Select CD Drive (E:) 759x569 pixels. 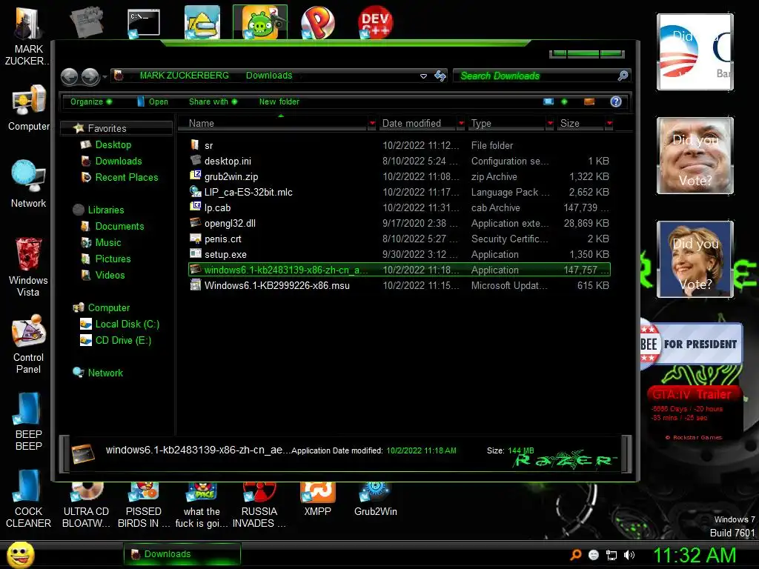click(123, 341)
